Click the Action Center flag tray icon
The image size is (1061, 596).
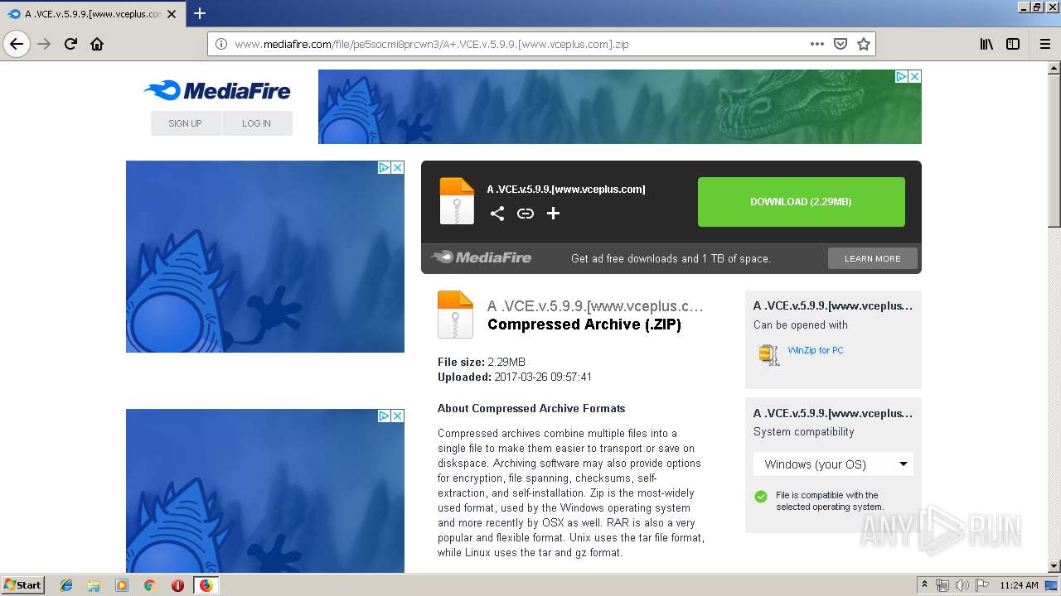click(981, 585)
